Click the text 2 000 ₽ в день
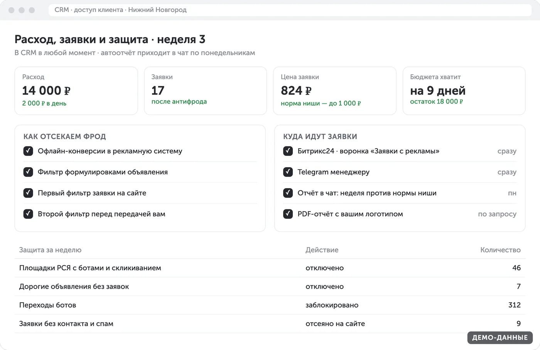 (44, 103)
